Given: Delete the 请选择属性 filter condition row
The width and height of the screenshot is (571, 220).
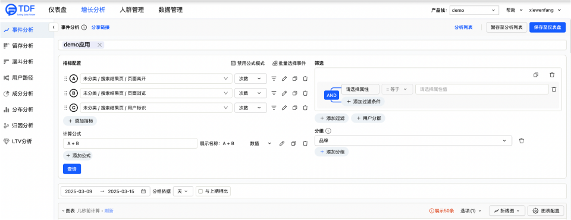Looking at the screenshot, I should (554, 89).
